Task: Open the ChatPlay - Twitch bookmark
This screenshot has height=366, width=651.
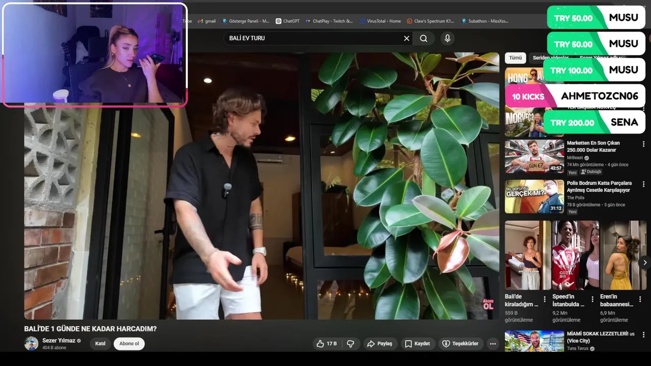Action: click(329, 21)
